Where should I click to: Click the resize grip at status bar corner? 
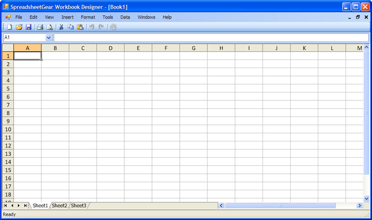tap(368, 215)
